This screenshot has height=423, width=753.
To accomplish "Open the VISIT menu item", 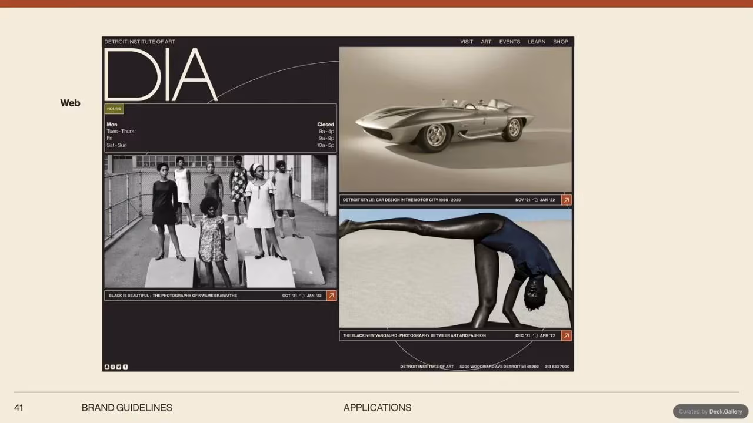I will [467, 42].
